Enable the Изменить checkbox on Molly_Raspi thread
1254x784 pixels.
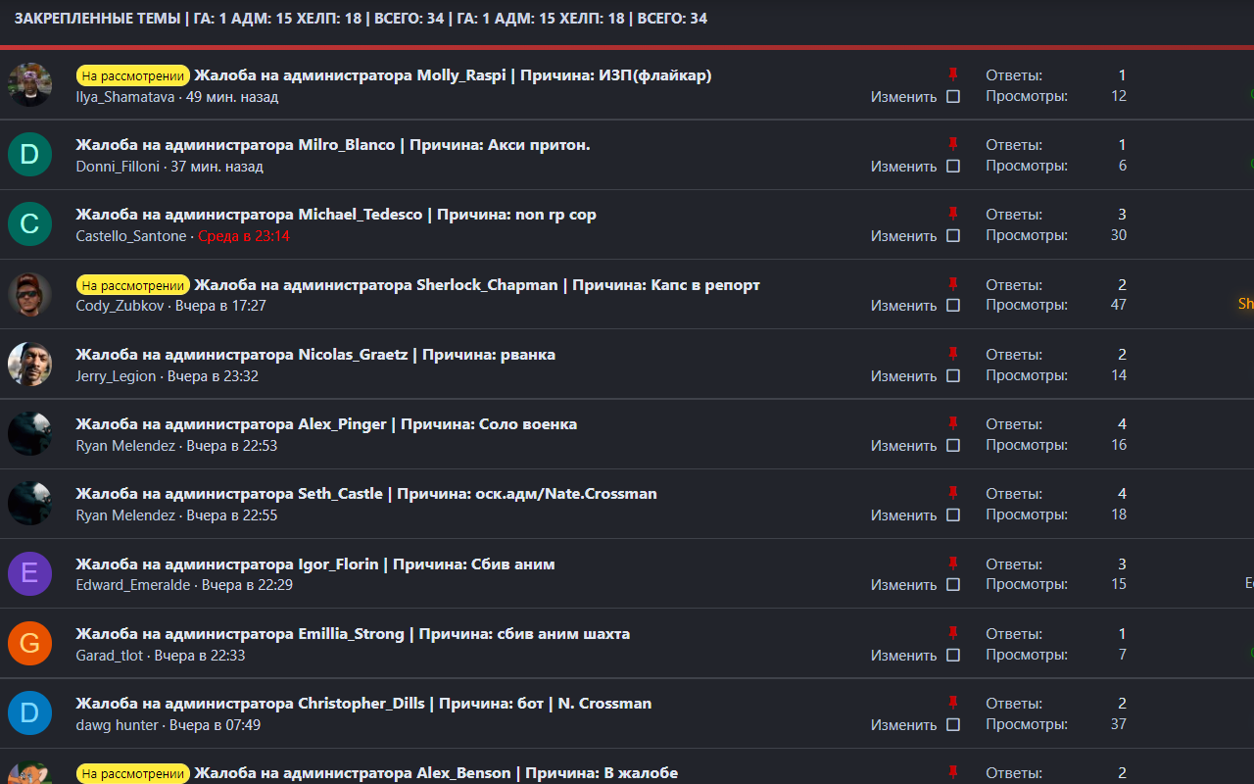pyautogui.click(x=953, y=96)
